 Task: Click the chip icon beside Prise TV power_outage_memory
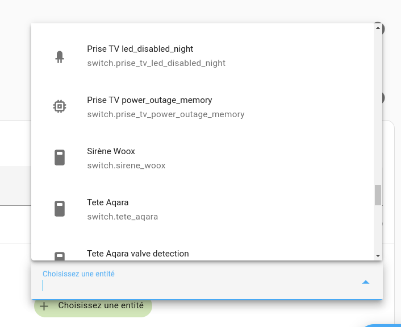click(x=60, y=106)
